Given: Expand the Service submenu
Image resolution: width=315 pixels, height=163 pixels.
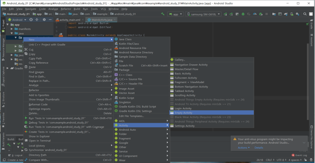Looking at the screenshot, I should [x=142, y=151].
